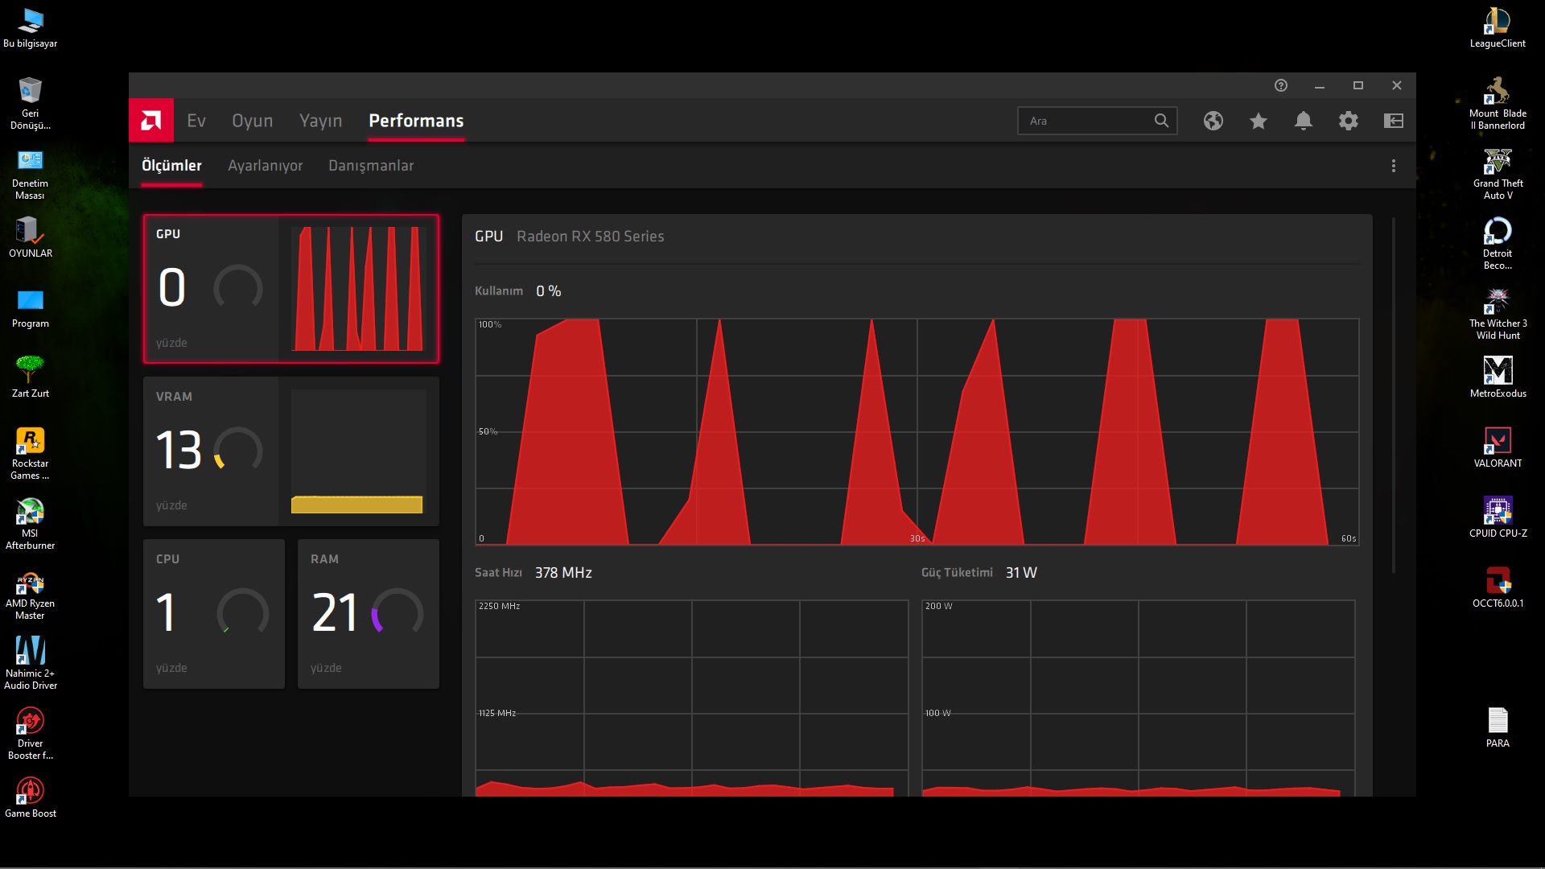Open OYUNLAR desktop shortcut

pos(31,237)
